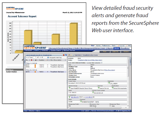The height and width of the screenshot is (114, 160).
Task: Open the Main top menu item
Action: [x=93, y=46]
